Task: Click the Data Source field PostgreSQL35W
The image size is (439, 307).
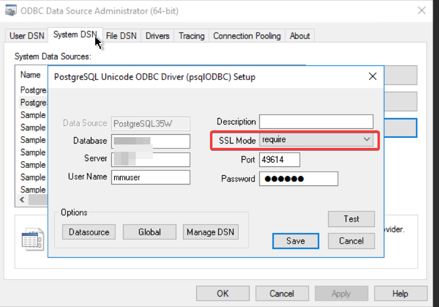Action: (150, 123)
